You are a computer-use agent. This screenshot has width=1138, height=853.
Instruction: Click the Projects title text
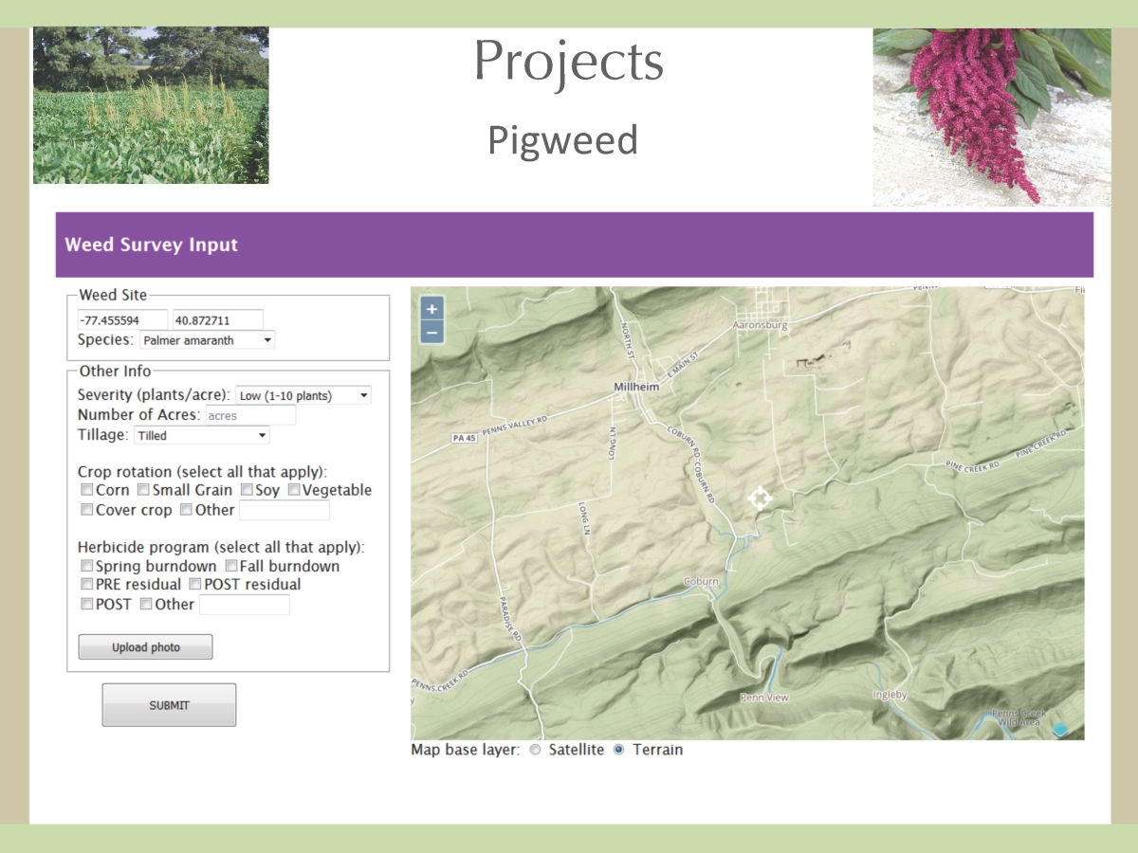pyautogui.click(x=568, y=62)
